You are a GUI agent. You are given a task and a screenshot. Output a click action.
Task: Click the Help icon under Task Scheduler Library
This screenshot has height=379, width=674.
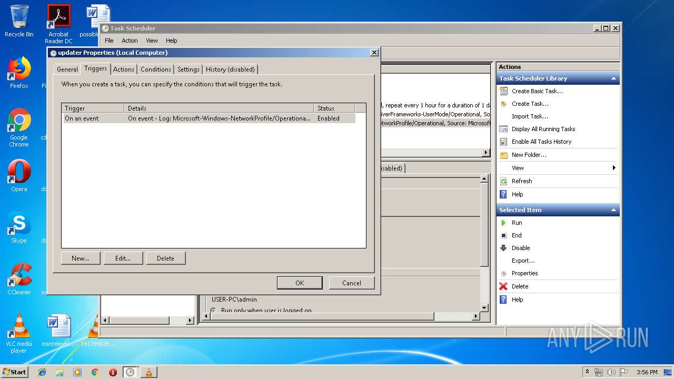pos(503,194)
